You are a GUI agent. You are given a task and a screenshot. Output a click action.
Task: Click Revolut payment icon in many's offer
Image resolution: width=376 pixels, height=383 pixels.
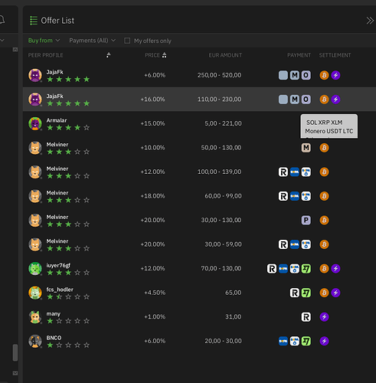[306, 317]
